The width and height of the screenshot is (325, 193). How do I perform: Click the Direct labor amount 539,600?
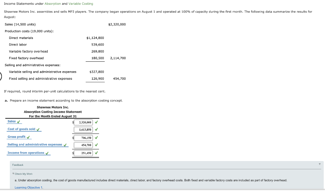click(x=98, y=45)
